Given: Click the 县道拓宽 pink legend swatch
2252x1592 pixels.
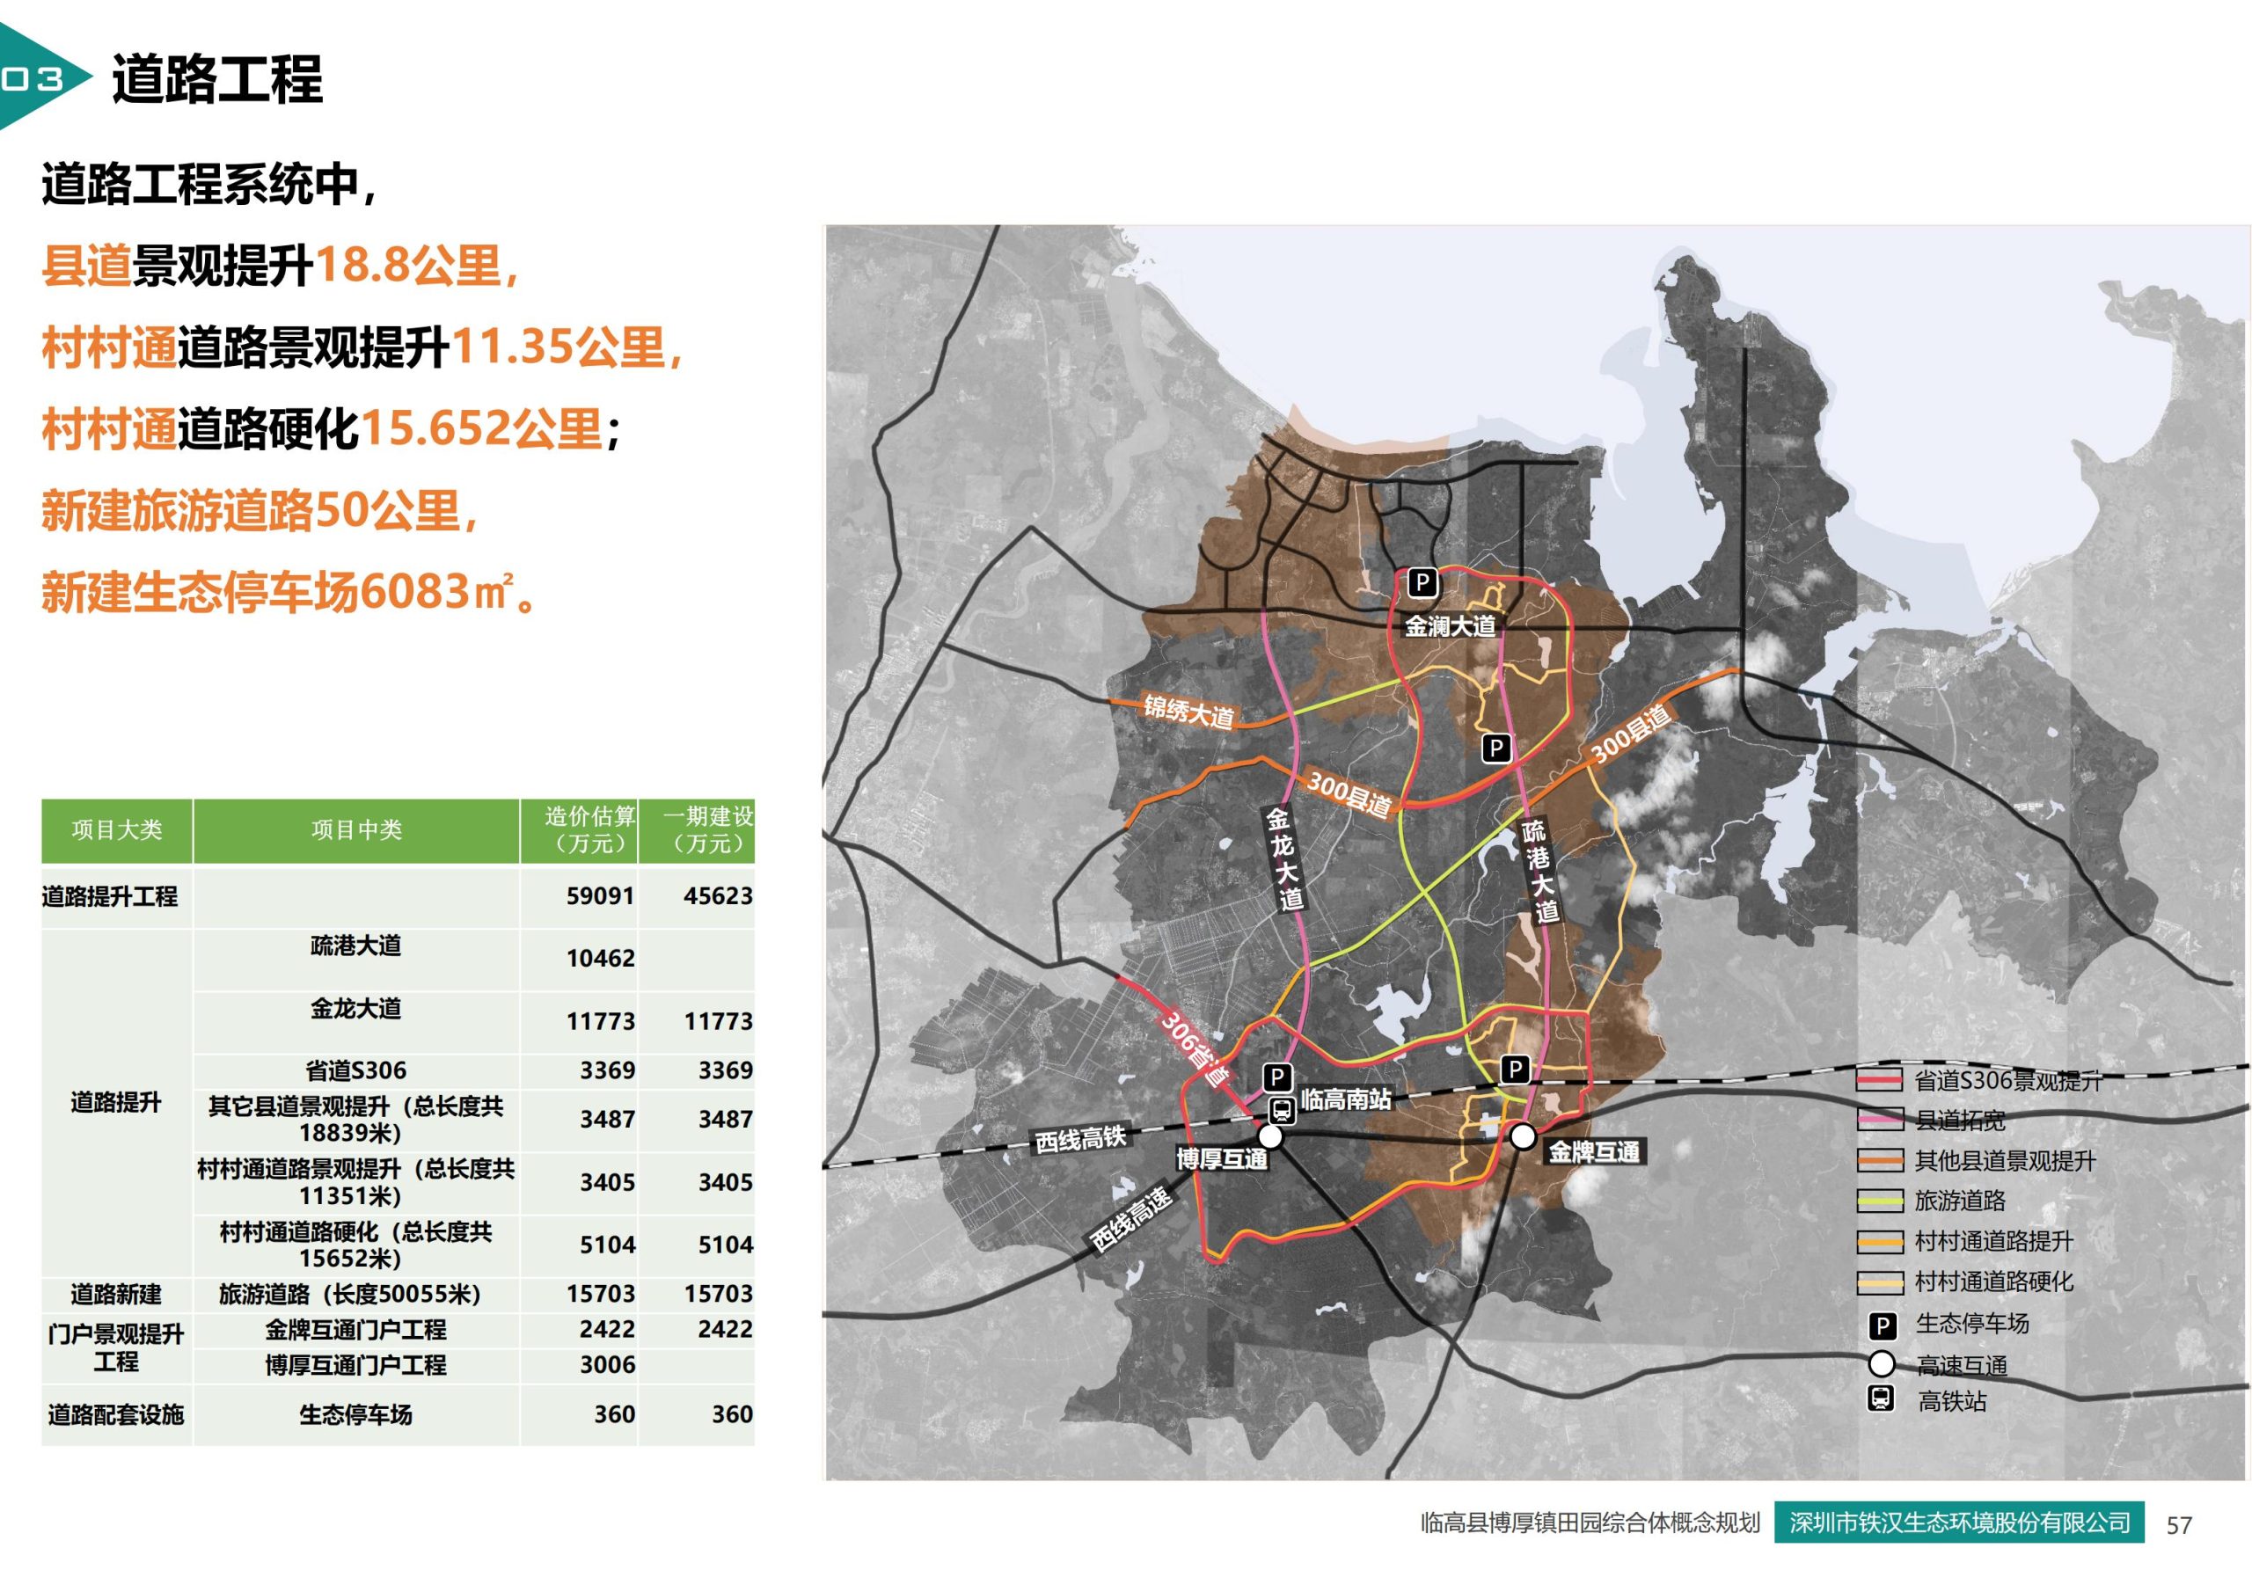Looking at the screenshot, I should [1879, 1121].
